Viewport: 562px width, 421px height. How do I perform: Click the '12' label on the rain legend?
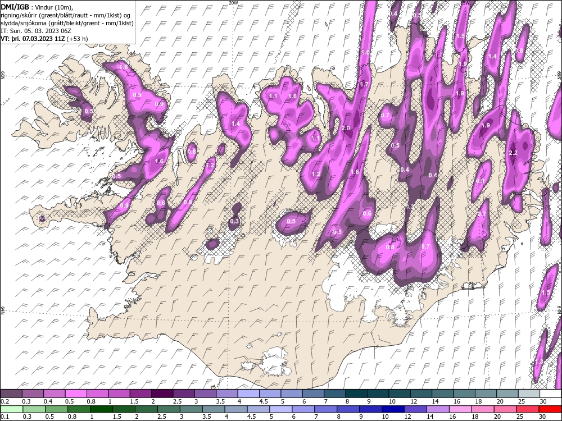pos(407,417)
